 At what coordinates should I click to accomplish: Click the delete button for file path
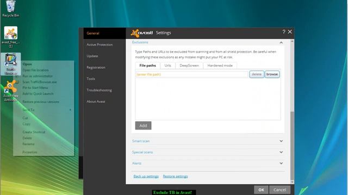257,74
